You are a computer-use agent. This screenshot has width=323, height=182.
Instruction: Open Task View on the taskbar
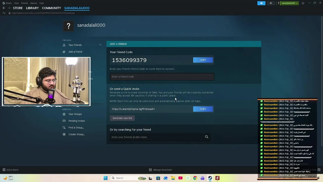tap(150, 178)
